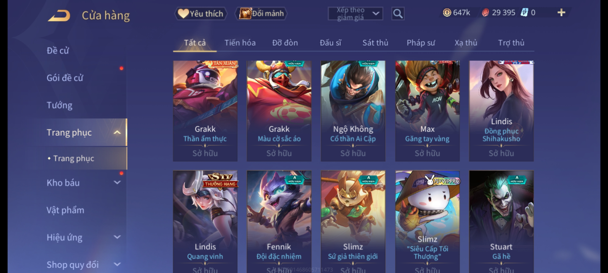Open the Gói đề cử sidebar entry
Image resolution: width=608 pixels, height=273 pixels.
click(65, 78)
